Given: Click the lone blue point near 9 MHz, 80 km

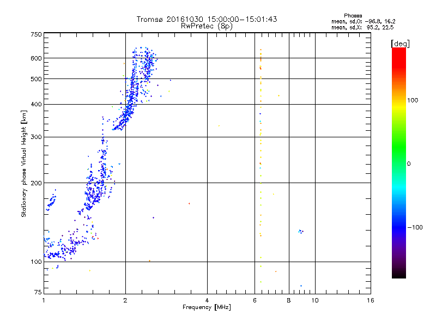Looking at the screenshot, I should [301, 286].
